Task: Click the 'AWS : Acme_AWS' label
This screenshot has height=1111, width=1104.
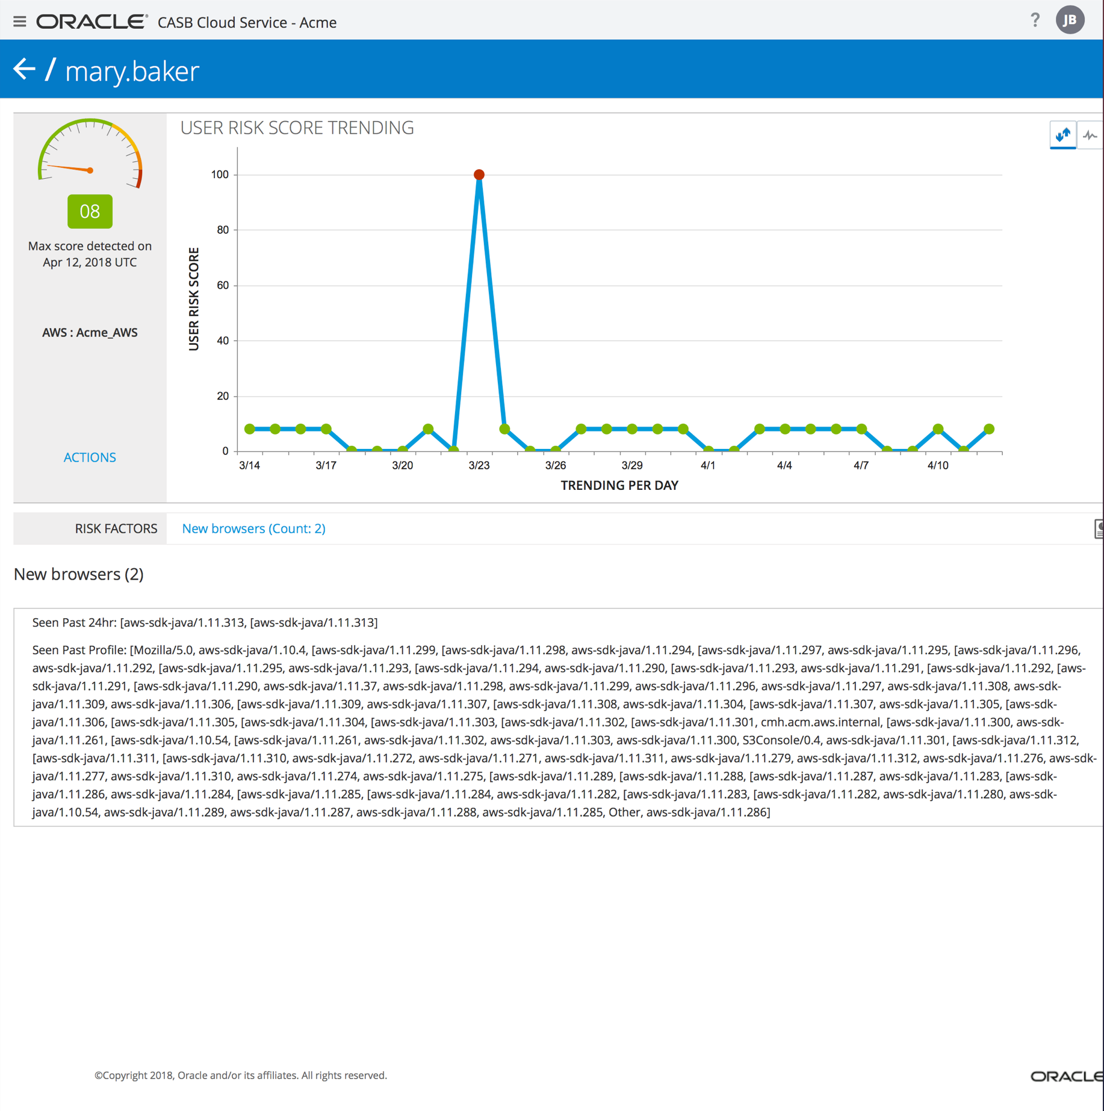Action: tap(90, 332)
